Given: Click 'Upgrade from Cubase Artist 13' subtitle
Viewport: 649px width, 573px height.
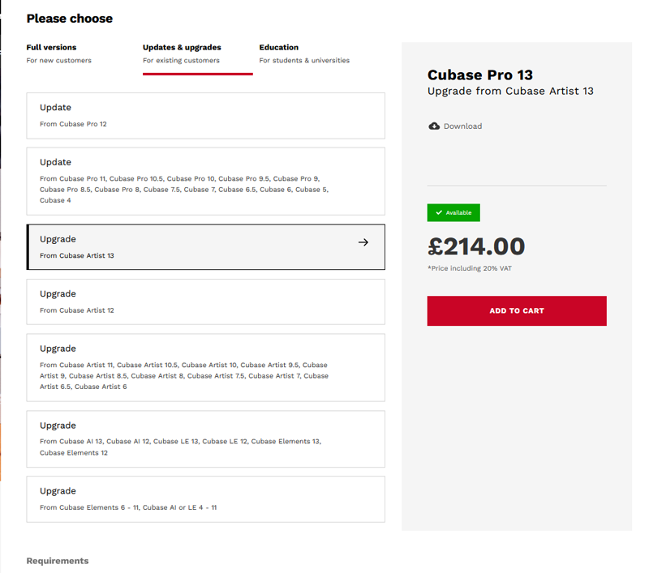Looking at the screenshot, I should click(x=511, y=91).
